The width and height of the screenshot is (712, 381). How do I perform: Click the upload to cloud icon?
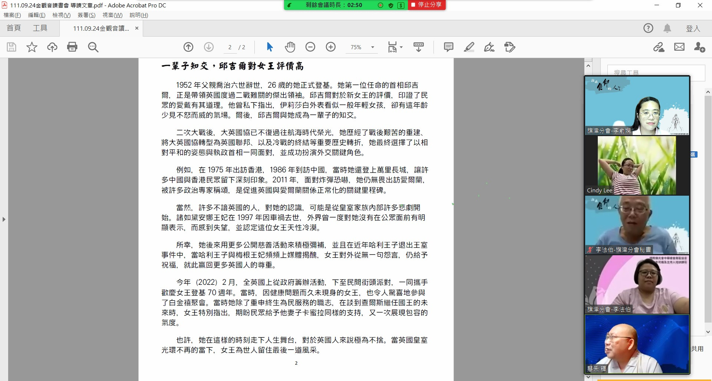[52, 47]
